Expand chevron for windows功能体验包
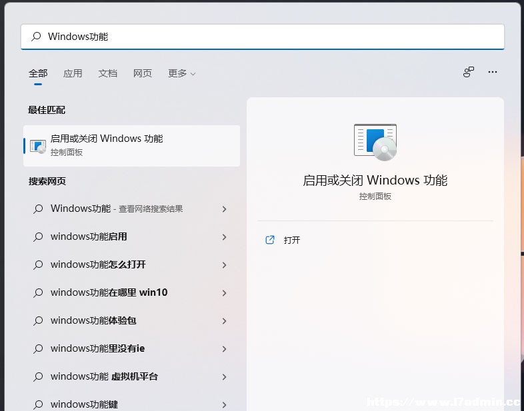Screen dimensions: 524x411 tap(224, 321)
